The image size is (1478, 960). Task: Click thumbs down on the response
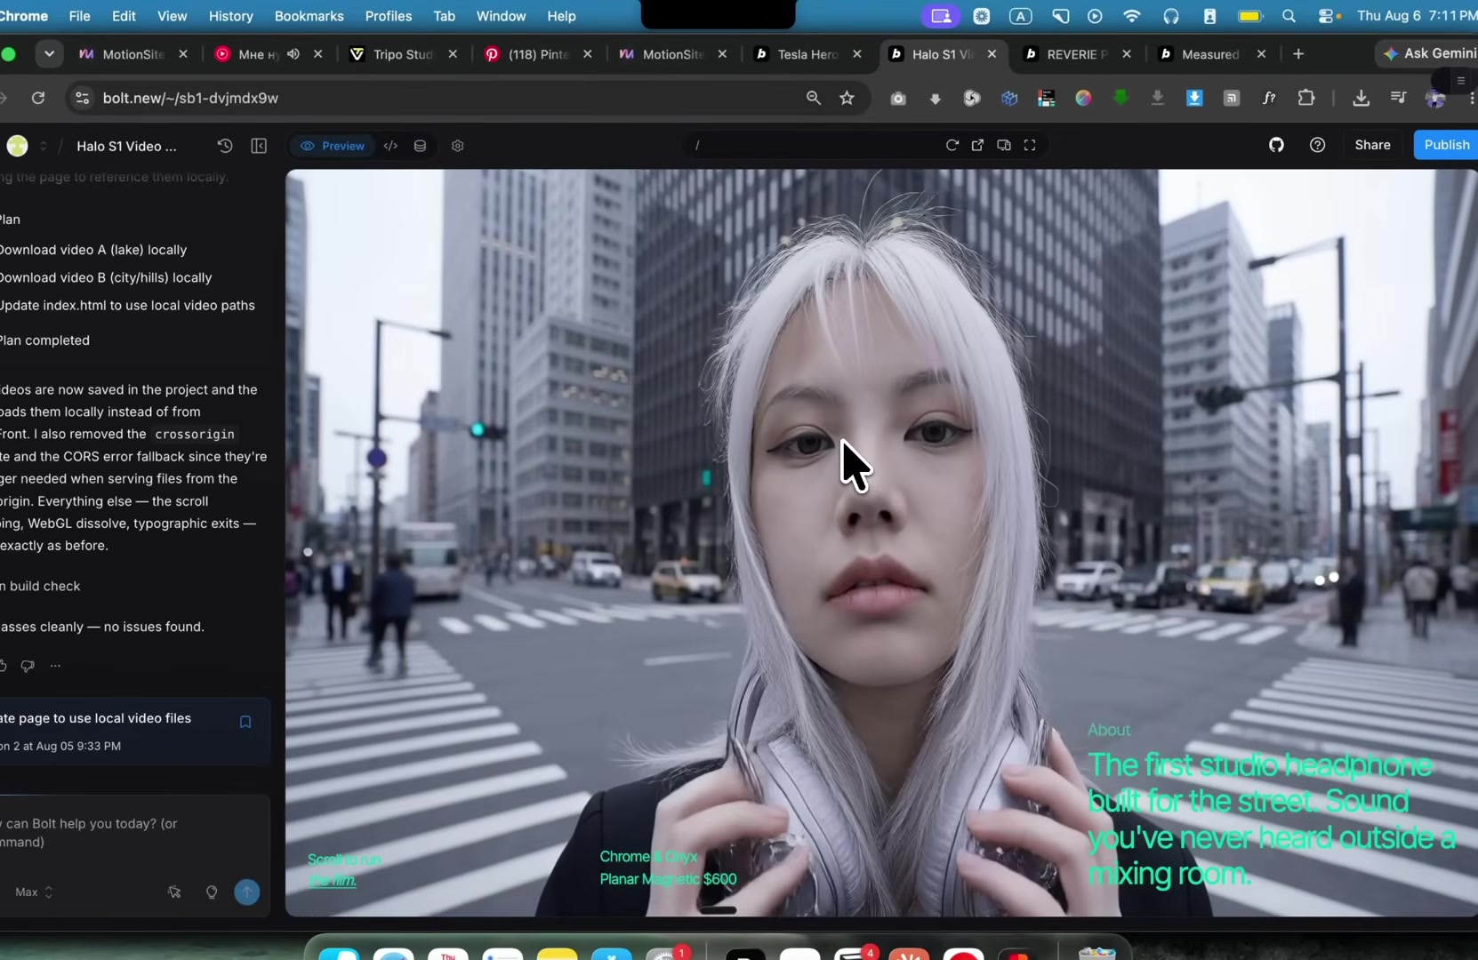pyautogui.click(x=28, y=666)
